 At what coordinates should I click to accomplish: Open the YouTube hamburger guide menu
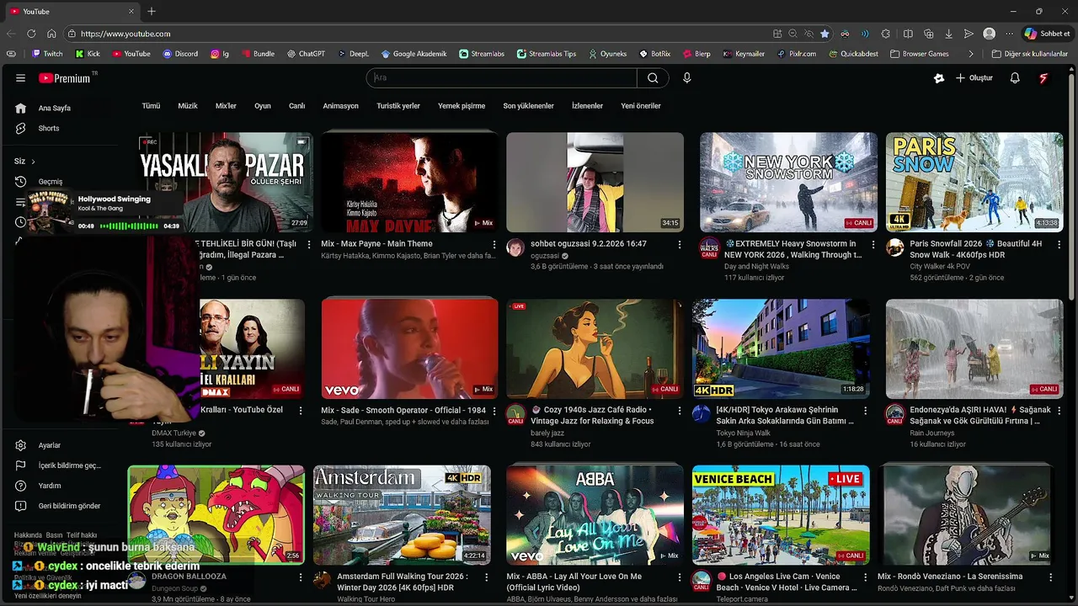click(x=20, y=78)
